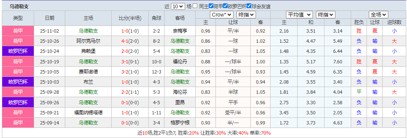Click the date 25-10-24
Viewport: 407px width, 138px height.
49,51
